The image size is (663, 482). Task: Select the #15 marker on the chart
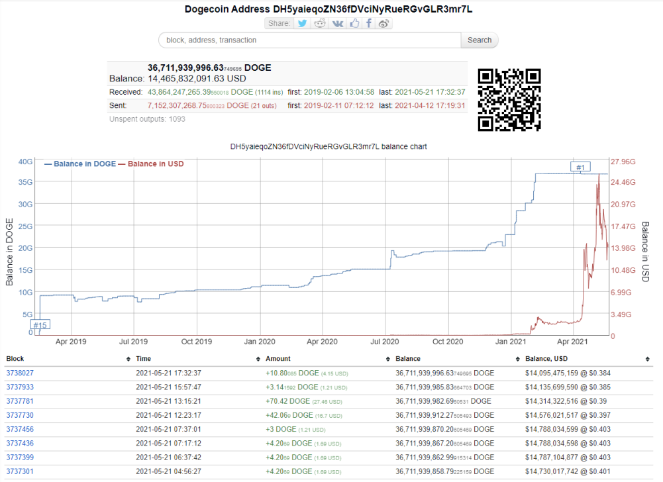[x=40, y=324]
